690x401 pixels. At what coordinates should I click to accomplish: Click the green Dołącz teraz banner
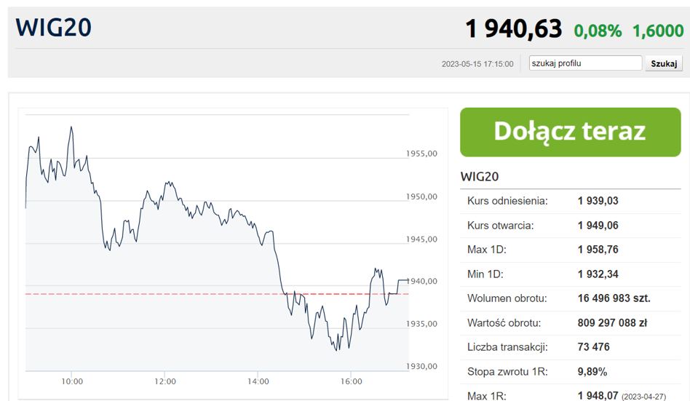tap(571, 132)
